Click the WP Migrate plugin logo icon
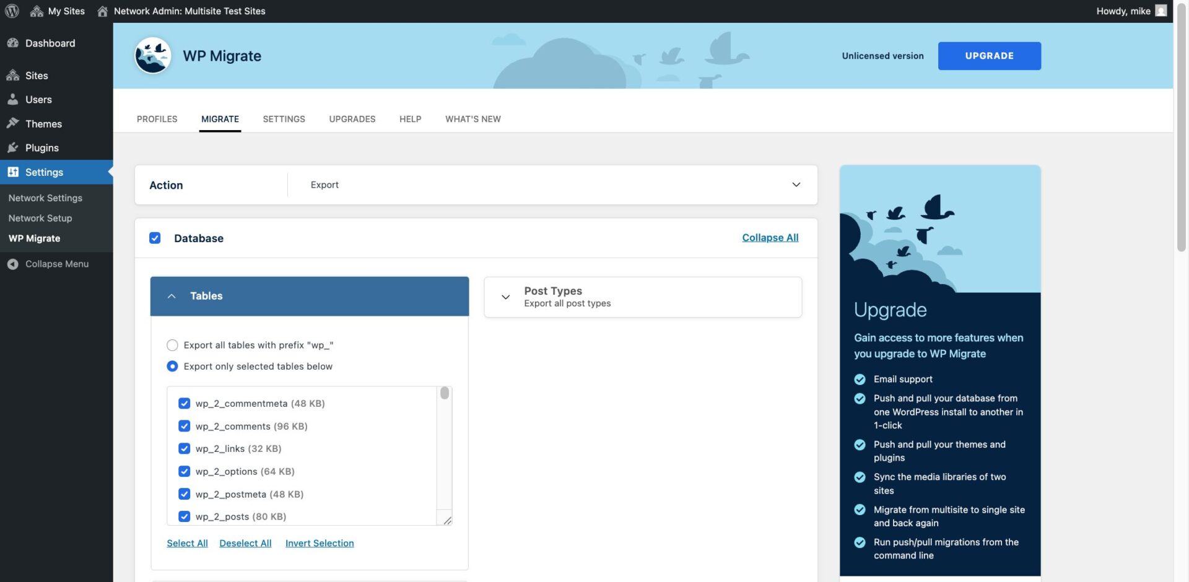The image size is (1189, 582). pyautogui.click(x=152, y=55)
